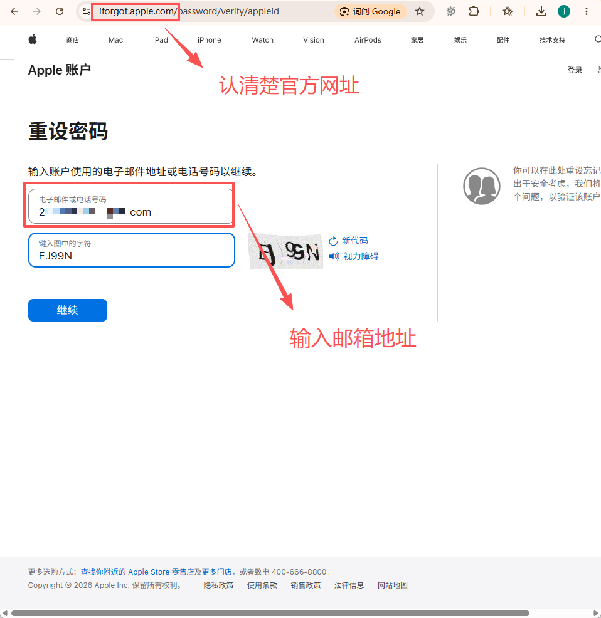Image resolution: width=601 pixels, height=618 pixels.
Task: Open the AirPods menu item
Action: [x=368, y=40]
